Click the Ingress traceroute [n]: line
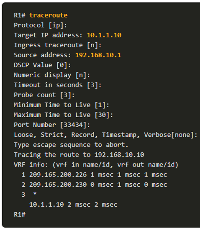 tap(58, 45)
